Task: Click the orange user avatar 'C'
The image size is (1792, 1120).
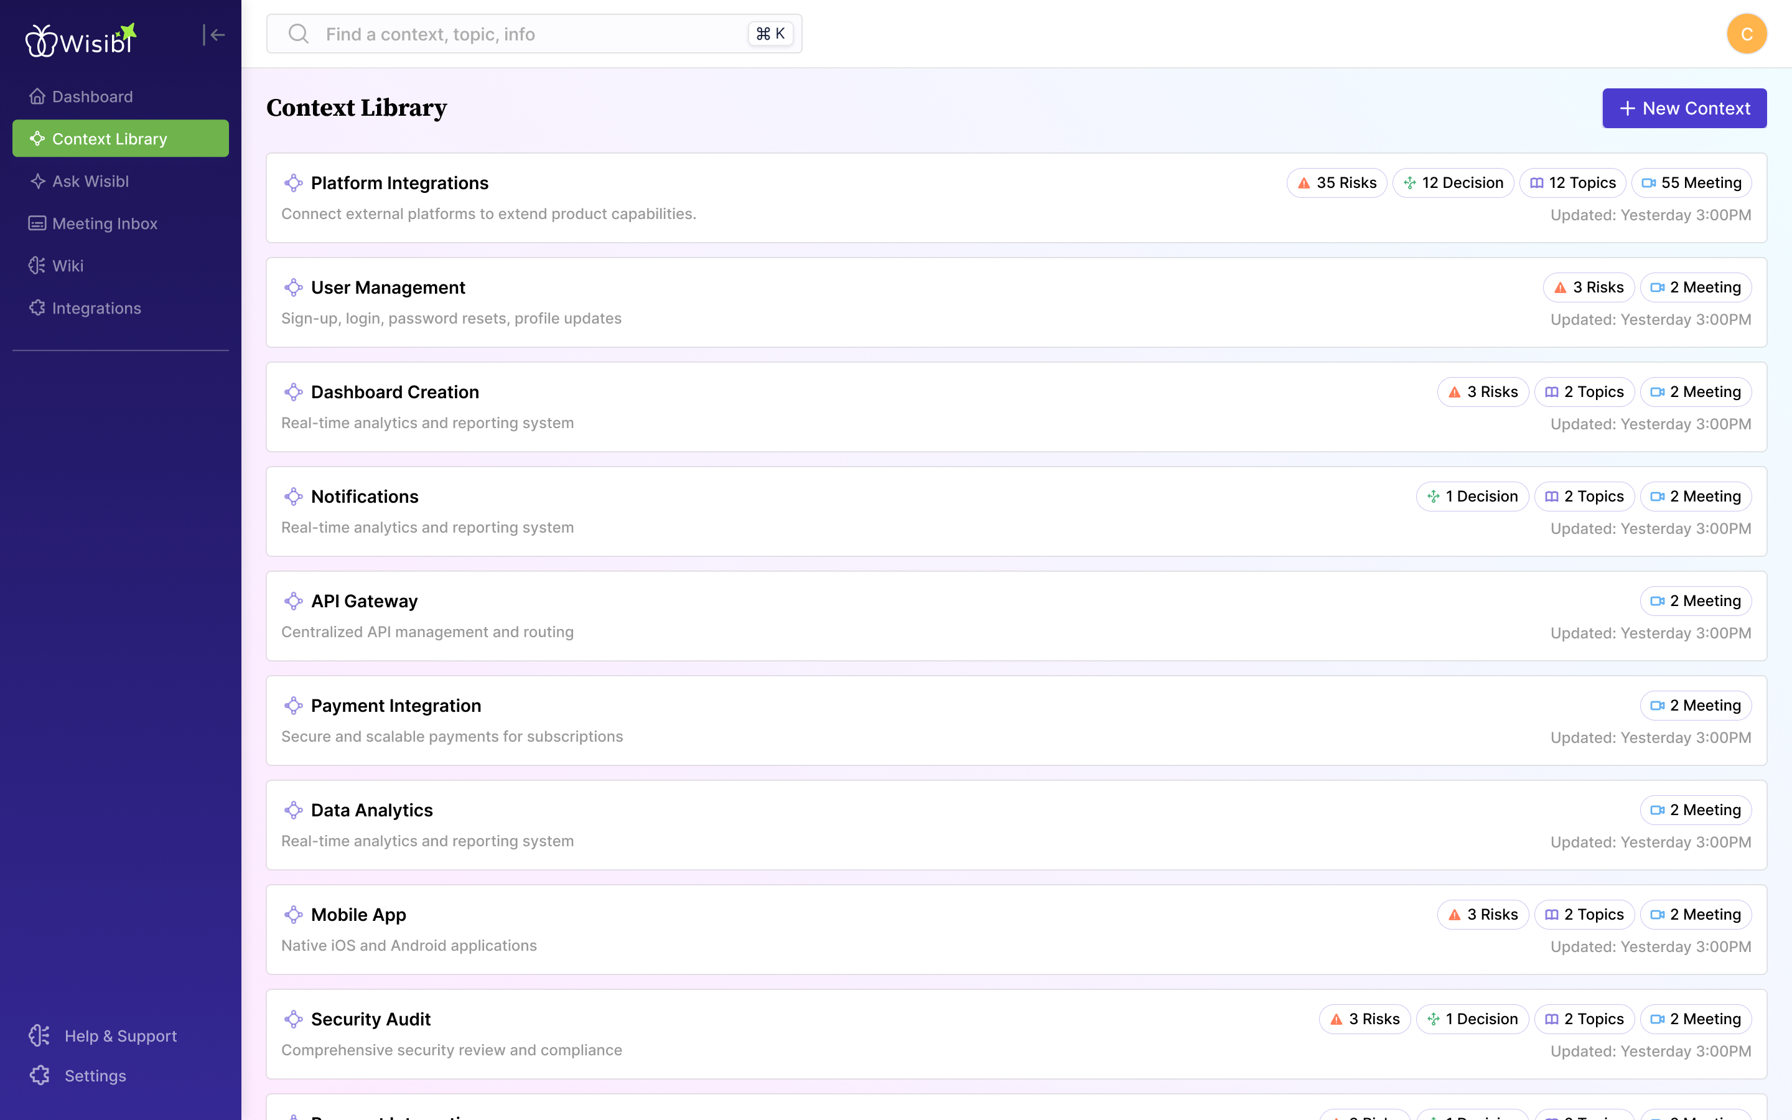Action: pyautogui.click(x=1746, y=34)
